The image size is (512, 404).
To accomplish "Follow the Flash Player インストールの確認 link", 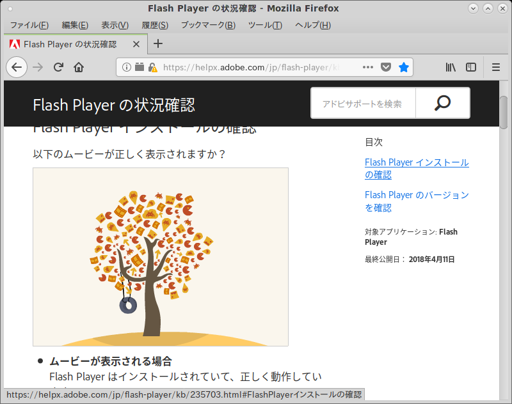I will click(417, 168).
